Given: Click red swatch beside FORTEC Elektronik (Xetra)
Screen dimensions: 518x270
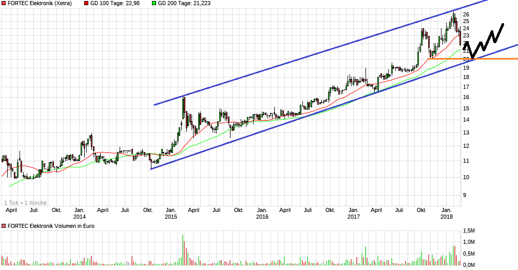Looking at the screenshot, I should point(4,3).
